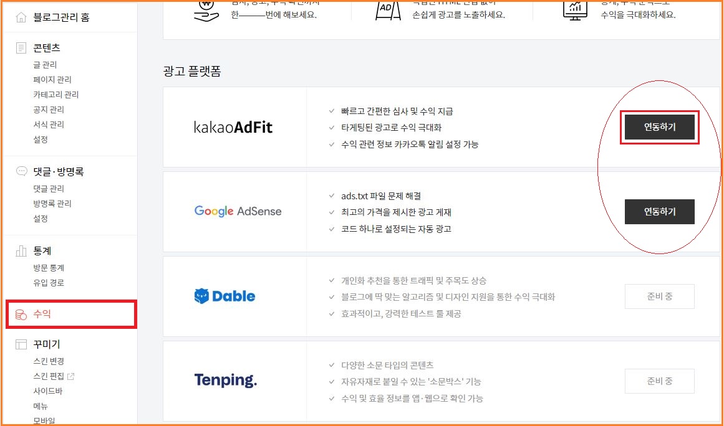Open 모바일 under 꾸미기
This screenshot has height=426, width=724.
point(44,421)
